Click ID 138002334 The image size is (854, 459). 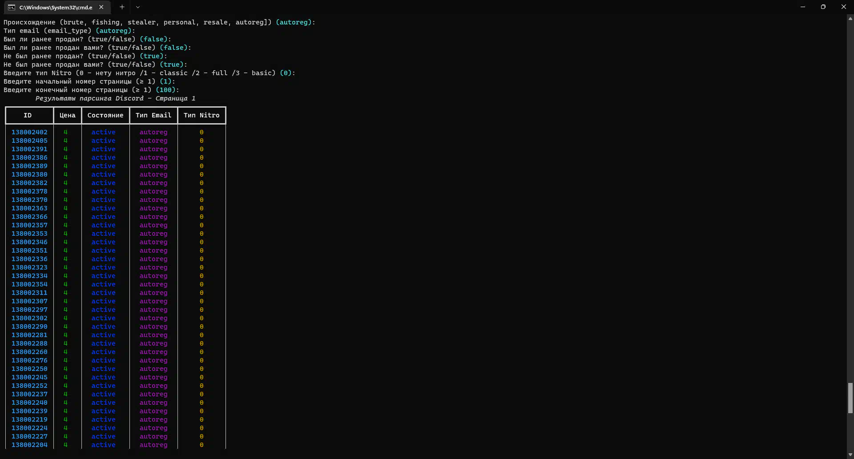(29, 276)
